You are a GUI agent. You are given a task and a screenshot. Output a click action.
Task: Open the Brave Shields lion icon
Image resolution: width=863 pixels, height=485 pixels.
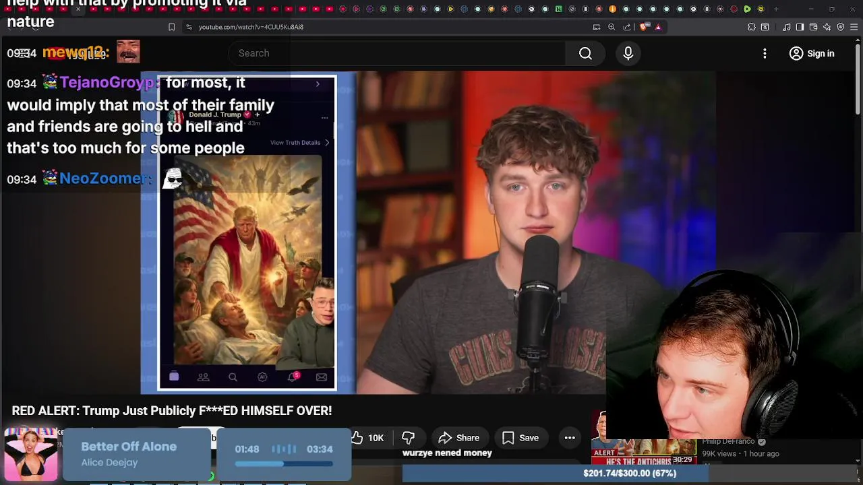coord(644,27)
